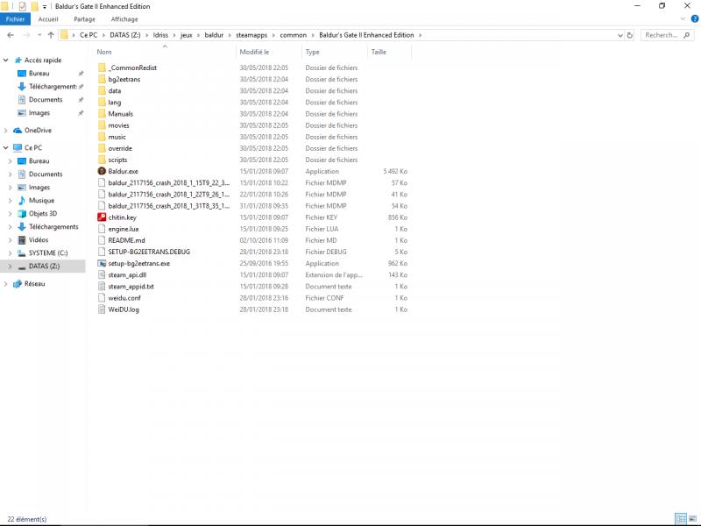Click steamapps in the address breadcrumb
This screenshot has height=526, width=701.
pyautogui.click(x=251, y=35)
